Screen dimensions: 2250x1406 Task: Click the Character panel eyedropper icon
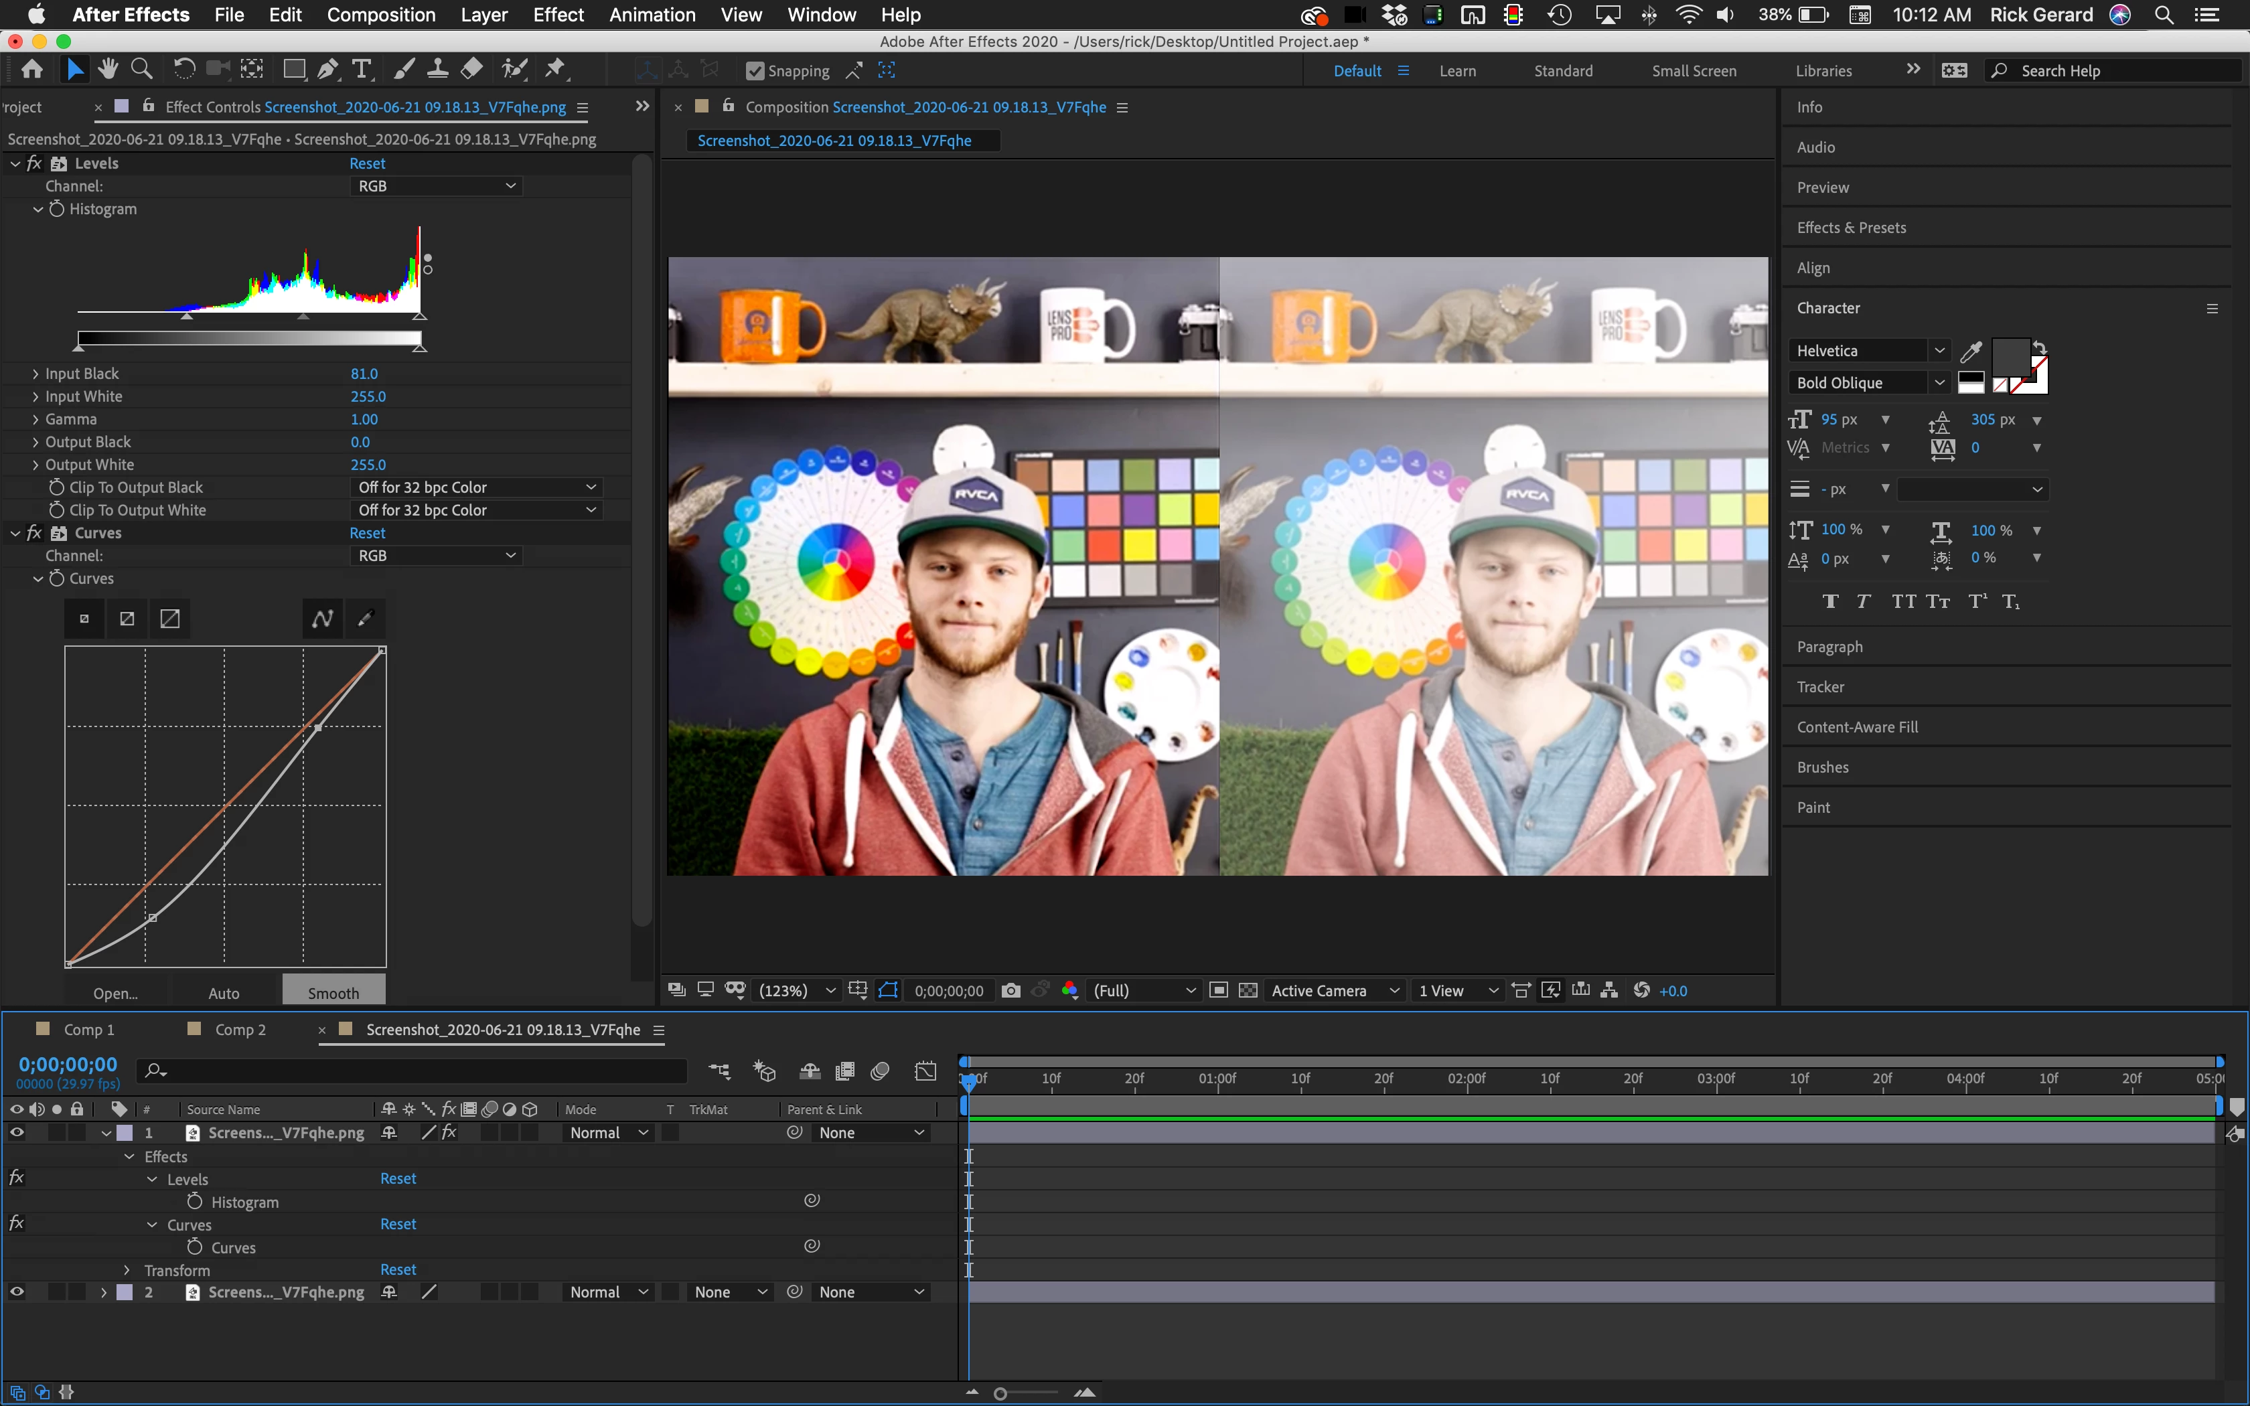[1970, 351]
